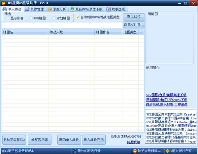Viewport: 198px width, 154px height.
Task: Open the 问题反馈 link
Action: pyautogui.click(x=134, y=142)
